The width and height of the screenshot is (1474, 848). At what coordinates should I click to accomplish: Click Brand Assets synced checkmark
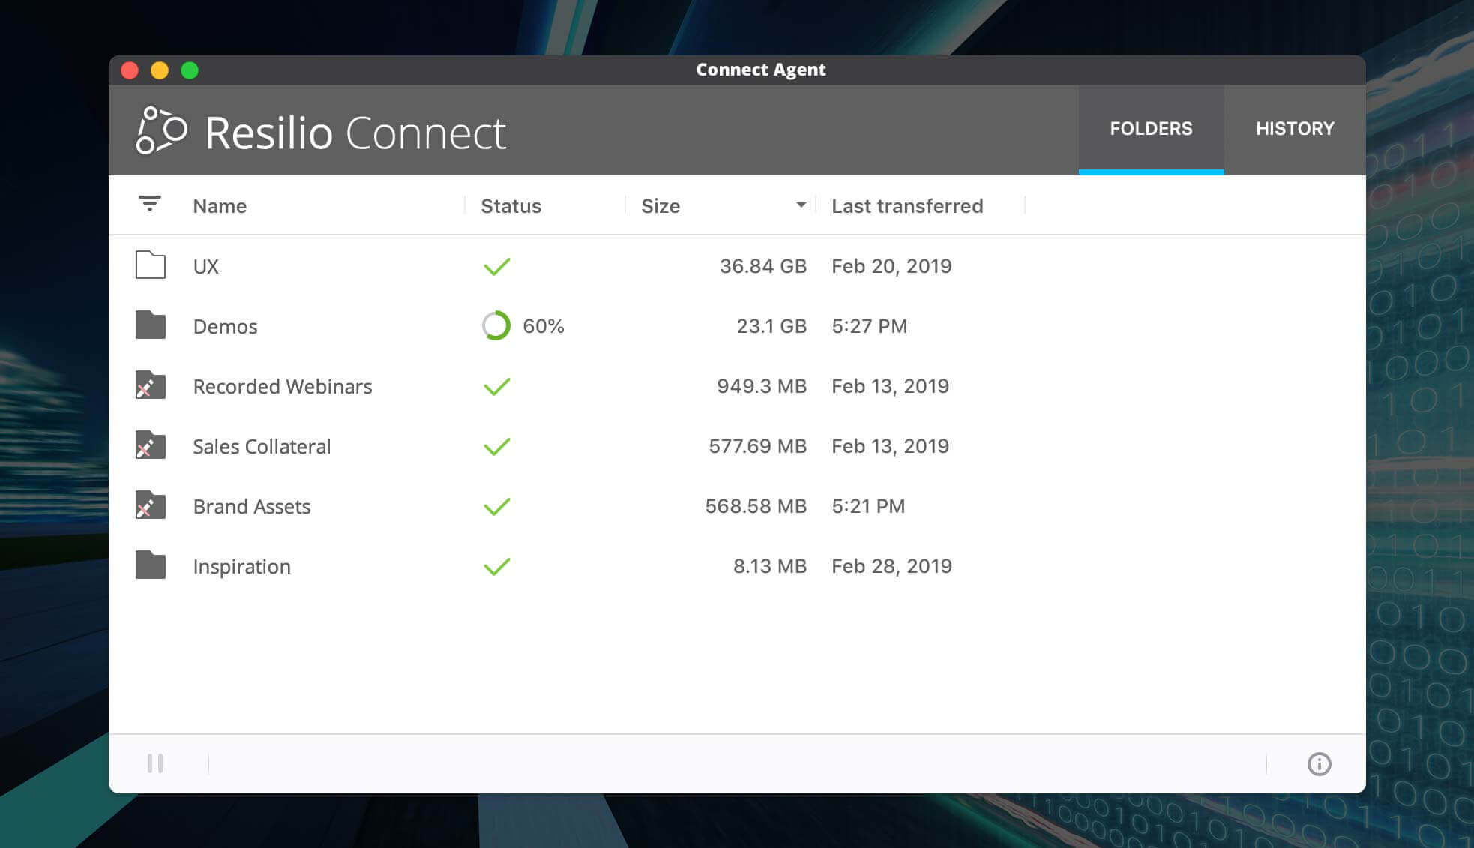tap(496, 506)
